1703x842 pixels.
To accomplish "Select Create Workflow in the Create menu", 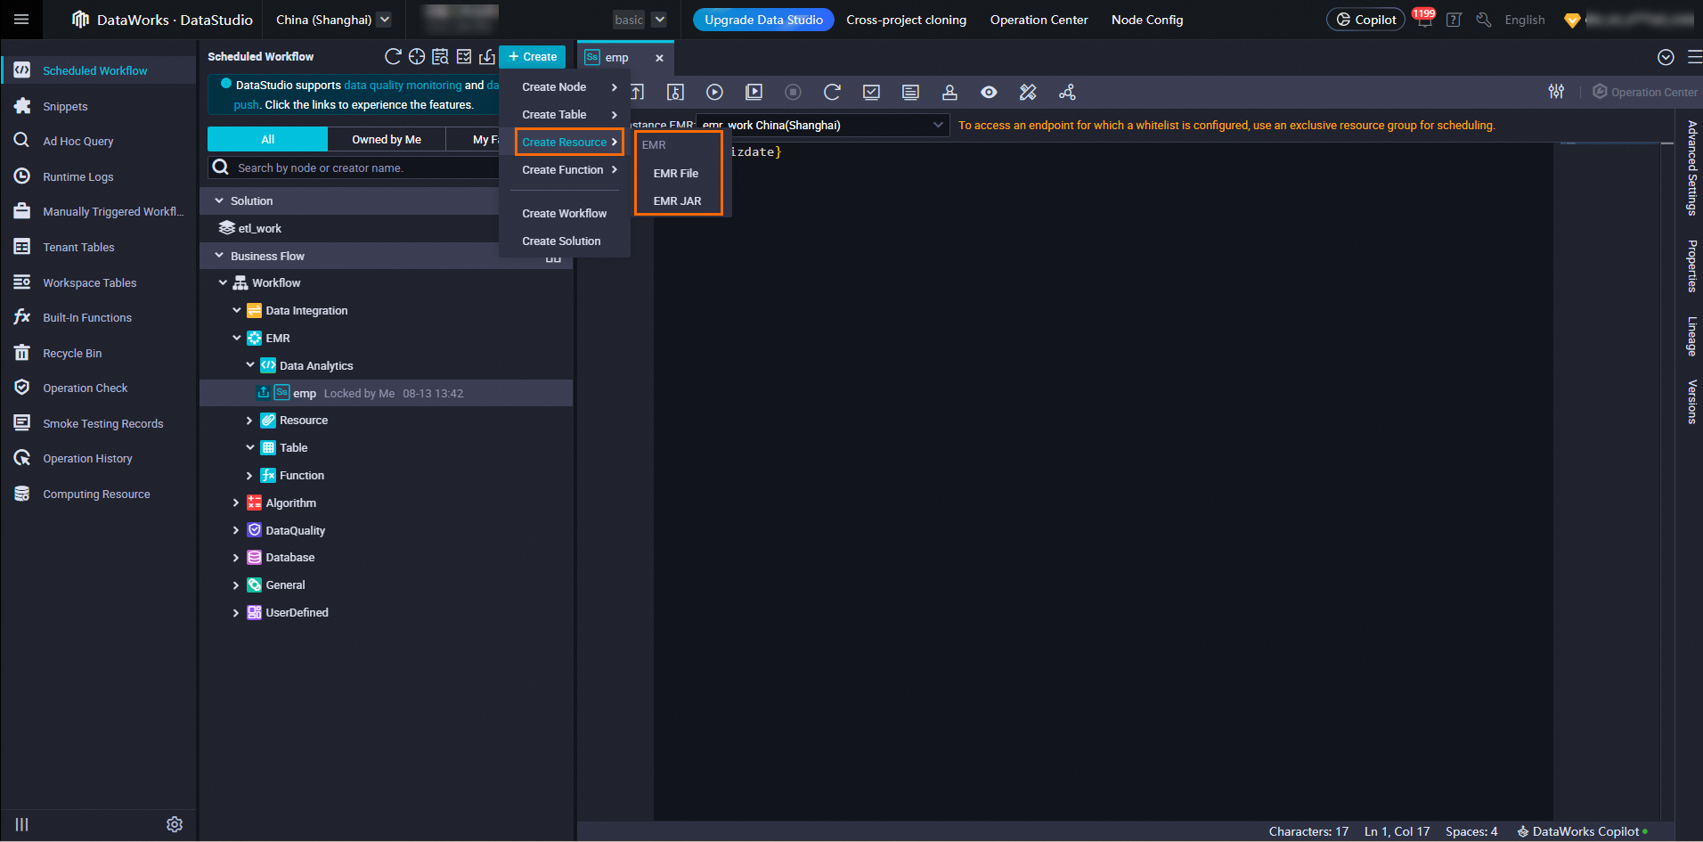I will [x=564, y=214].
